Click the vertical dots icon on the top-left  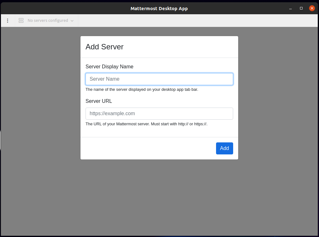8,20
